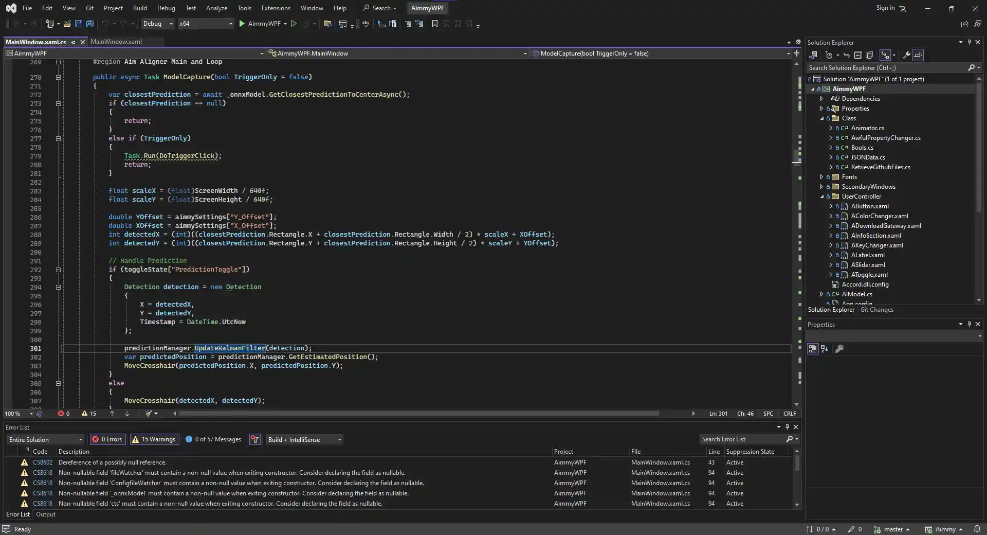Screen dimensions: 987x535
Task: Open the Properties window wrench icon
Action: click(x=840, y=349)
